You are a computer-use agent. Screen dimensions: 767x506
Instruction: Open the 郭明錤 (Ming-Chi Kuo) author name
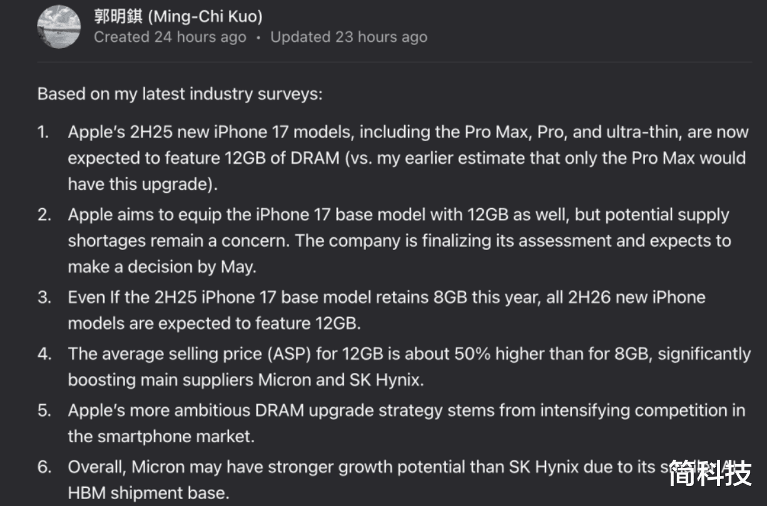[x=178, y=16]
